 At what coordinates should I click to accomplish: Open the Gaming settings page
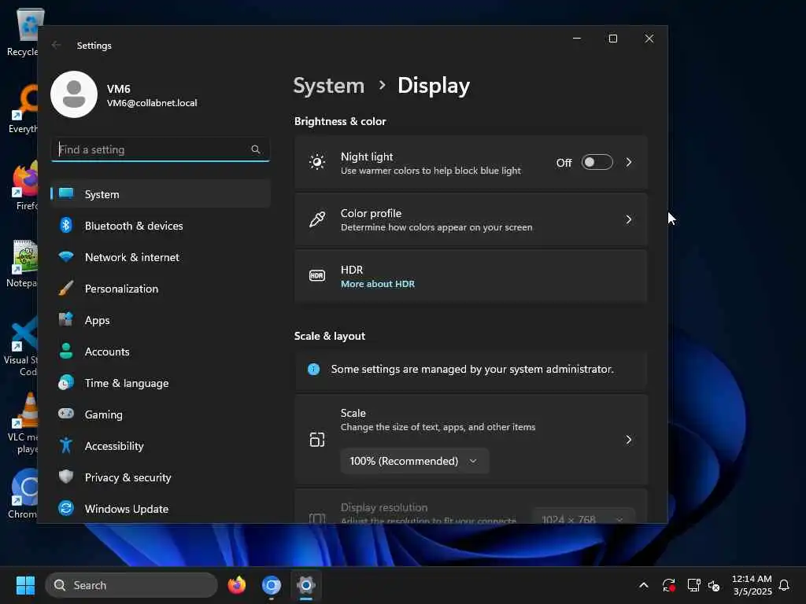161,414
